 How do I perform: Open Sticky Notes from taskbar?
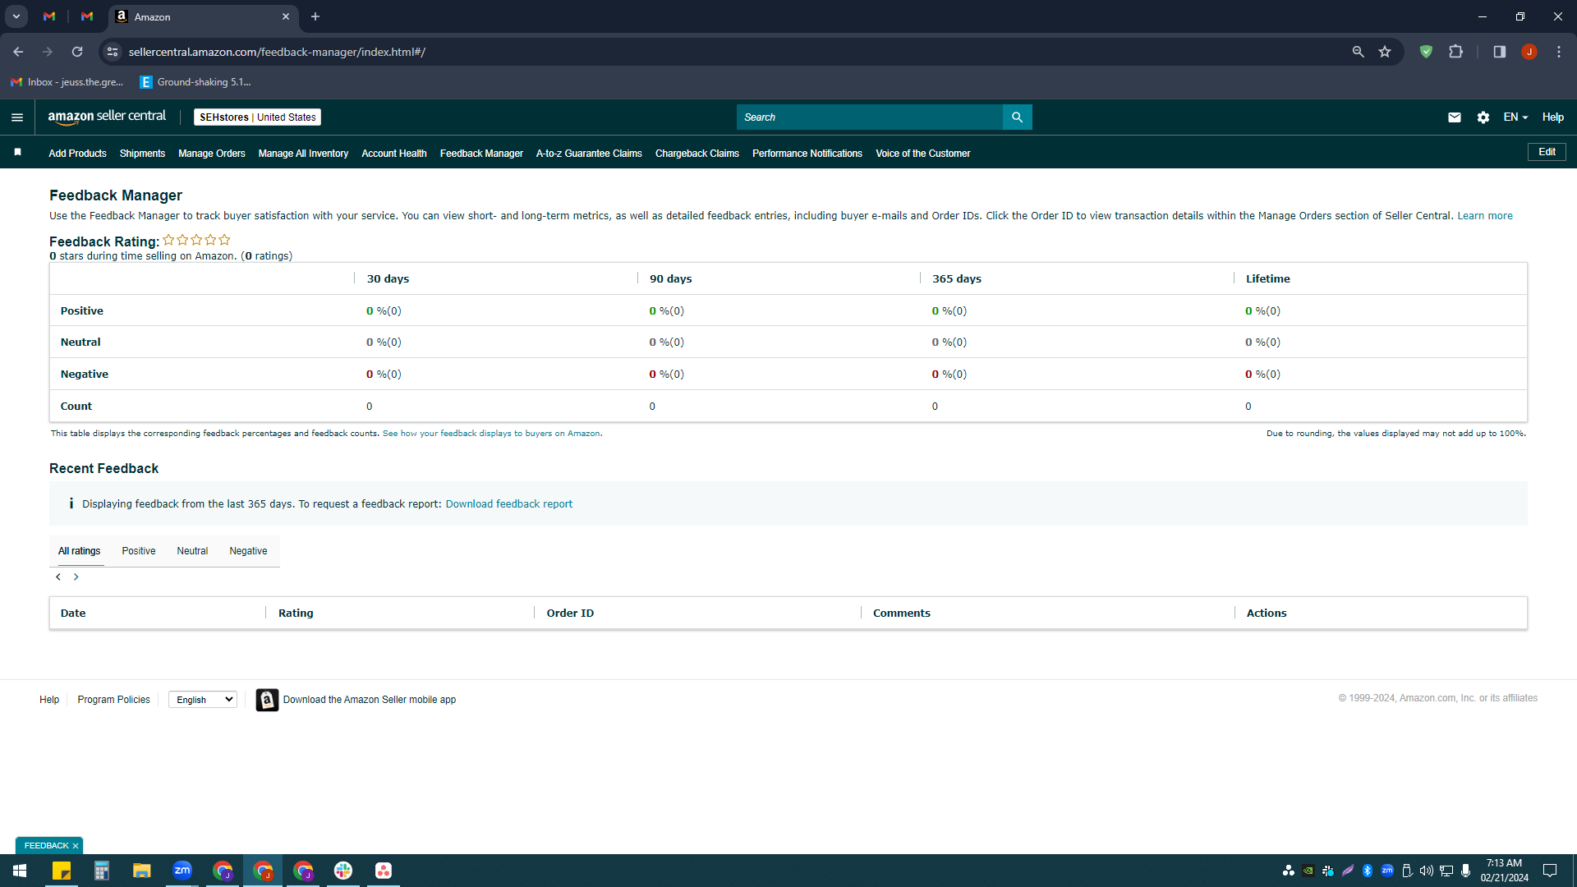62,871
